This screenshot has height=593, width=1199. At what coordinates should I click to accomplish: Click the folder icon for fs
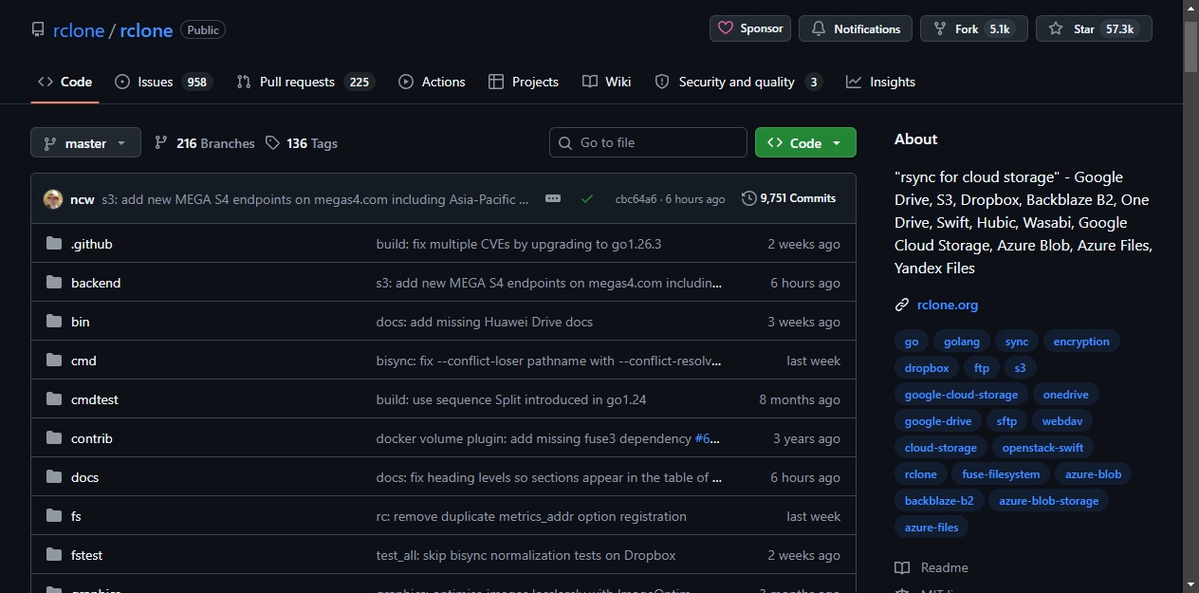coord(54,516)
